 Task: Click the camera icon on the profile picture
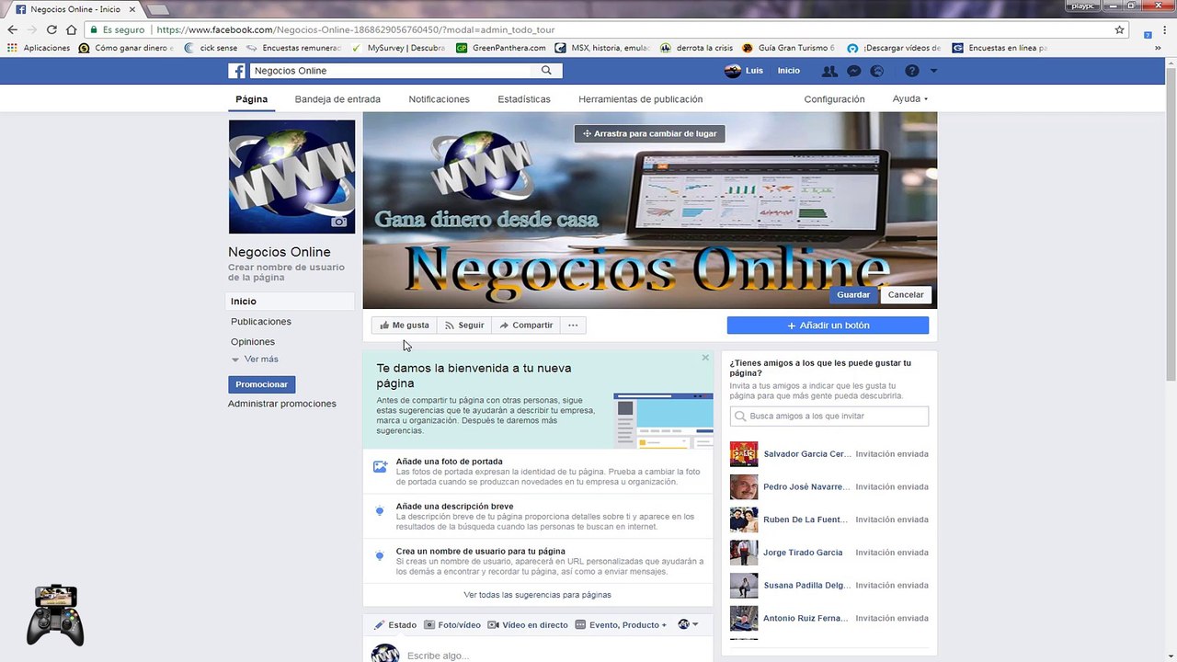[339, 222]
